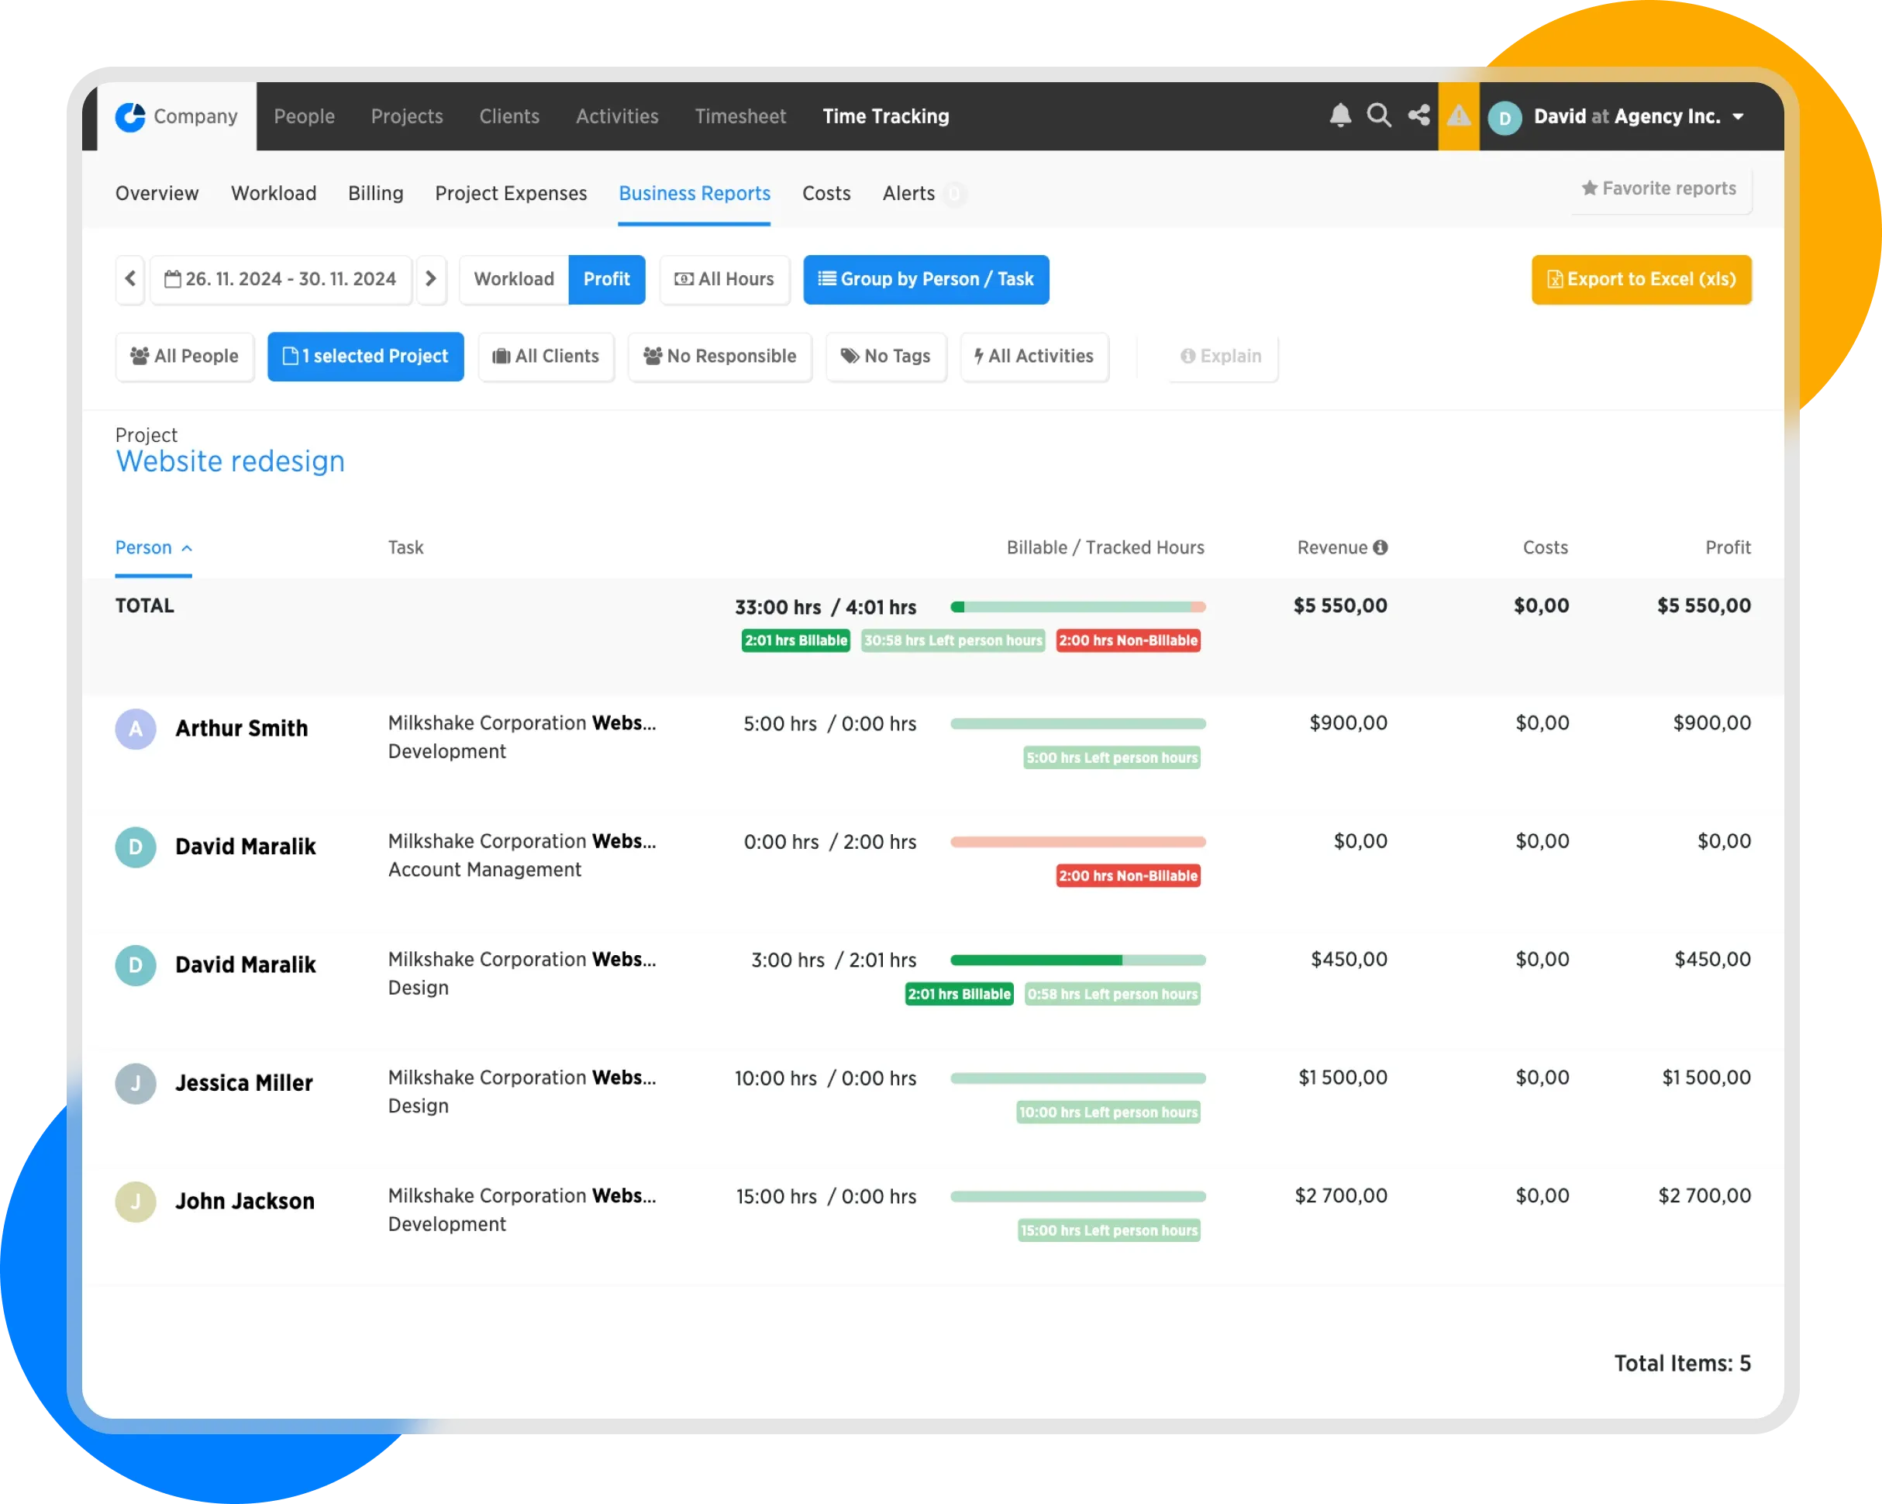Go to previous date range arrow
Image resolution: width=1882 pixels, height=1504 pixels.
coord(130,279)
